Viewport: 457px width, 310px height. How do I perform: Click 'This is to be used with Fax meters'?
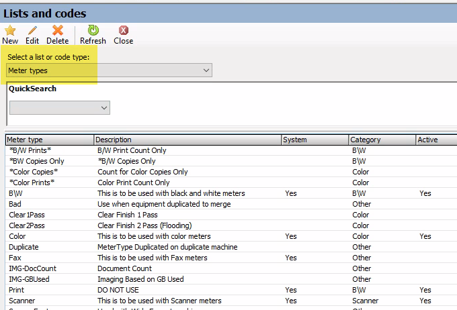(x=153, y=258)
